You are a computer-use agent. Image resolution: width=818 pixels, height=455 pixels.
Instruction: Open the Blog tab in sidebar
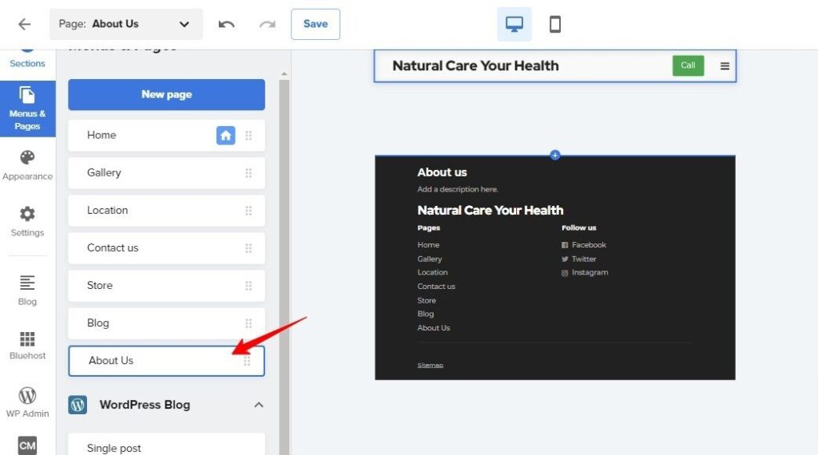pos(27,290)
